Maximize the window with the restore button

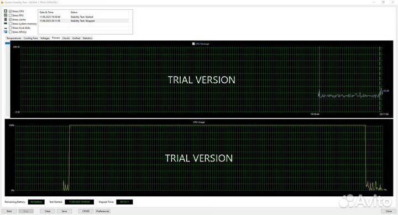(383, 2)
